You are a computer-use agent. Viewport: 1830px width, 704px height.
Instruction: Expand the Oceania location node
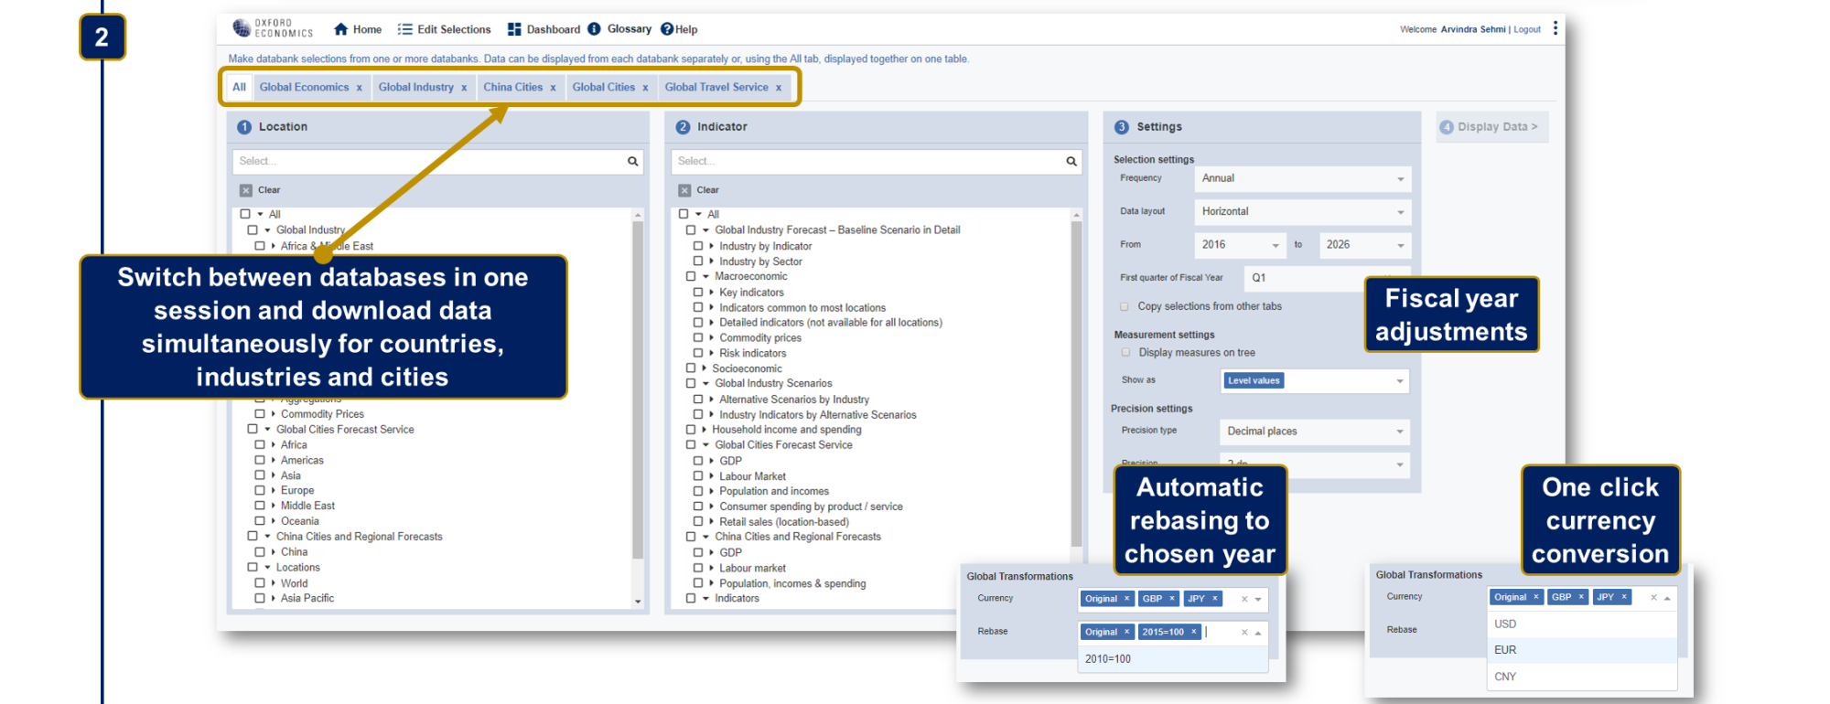point(273,521)
